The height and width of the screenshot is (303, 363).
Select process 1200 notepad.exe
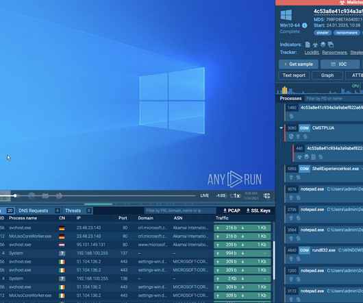pos(324,275)
